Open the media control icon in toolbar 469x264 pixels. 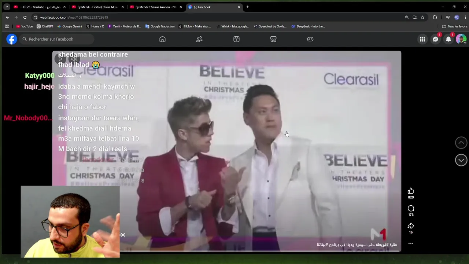click(448, 17)
